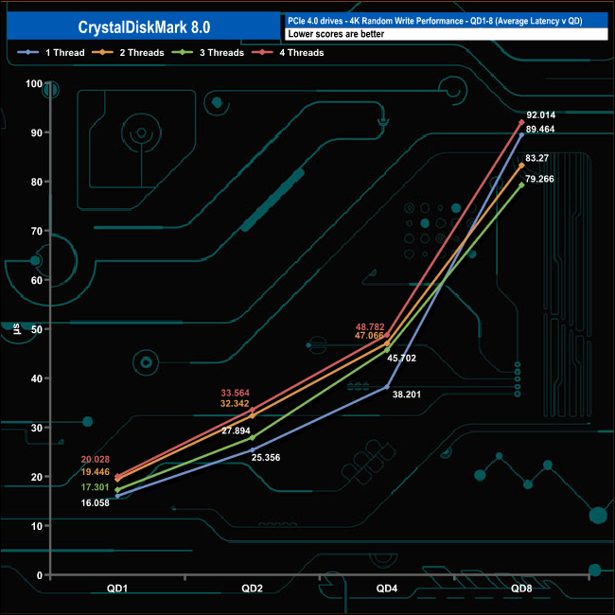Viewport: 615px width, 615px height.
Task: Select the 19.446 data label
Action: (96, 472)
